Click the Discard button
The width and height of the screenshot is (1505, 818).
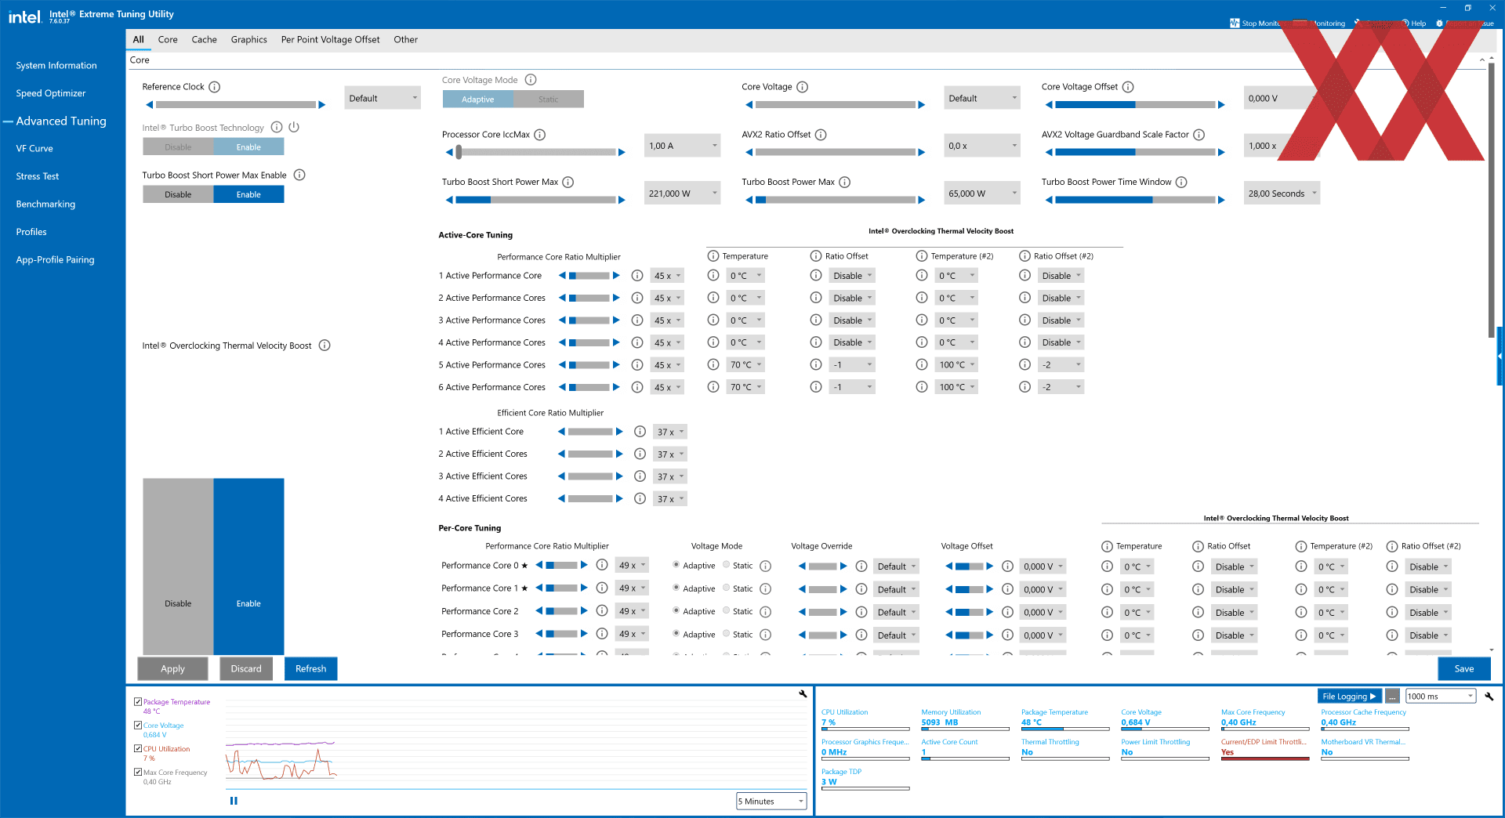click(x=246, y=668)
